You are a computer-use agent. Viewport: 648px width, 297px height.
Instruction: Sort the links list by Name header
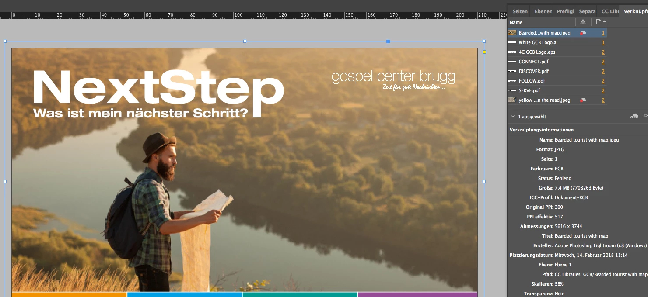[516, 22]
